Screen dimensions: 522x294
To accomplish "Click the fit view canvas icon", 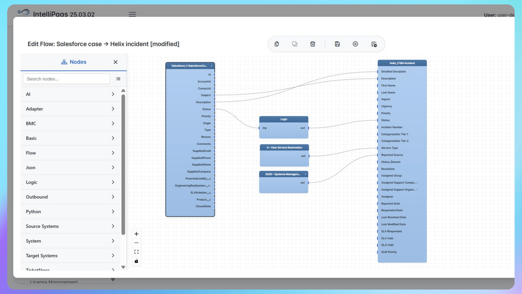I will (x=136, y=252).
